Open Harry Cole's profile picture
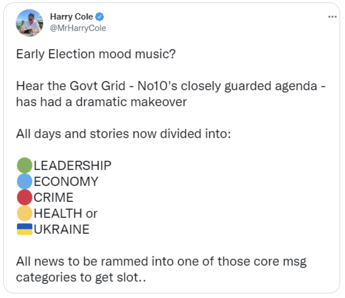This screenshot has width=345, height=298. point(29,23)
